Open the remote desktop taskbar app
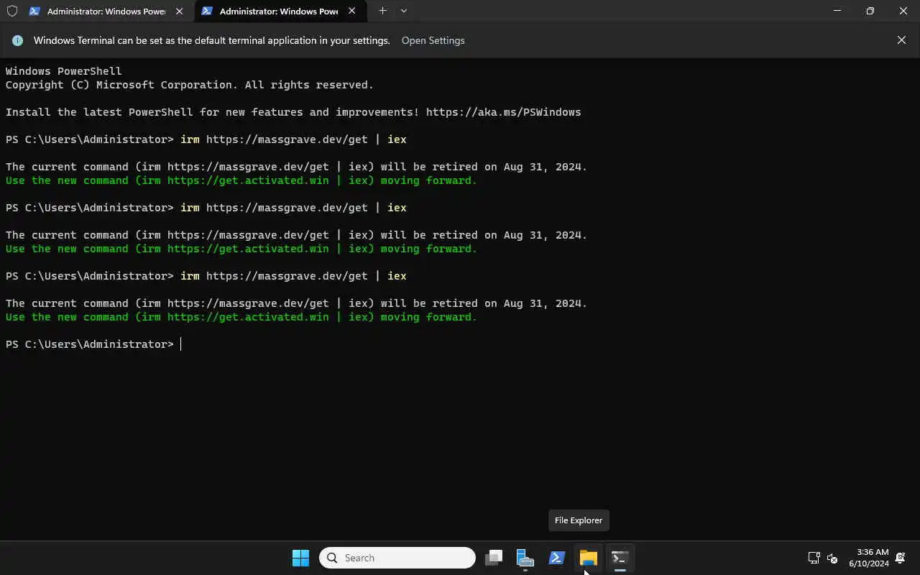This screenshot has height=575, width=920. click(525, 558)
